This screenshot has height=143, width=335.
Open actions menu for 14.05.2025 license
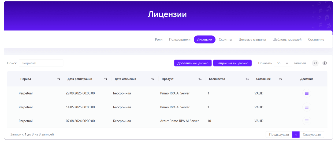click(307, 107)
